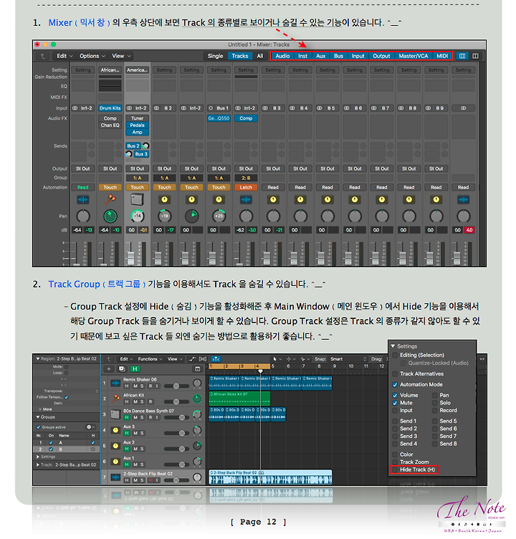Toggle the H checkbox for group B
Image resolution: width=516 pixels, height=539 pixels.
pos(93,449)
